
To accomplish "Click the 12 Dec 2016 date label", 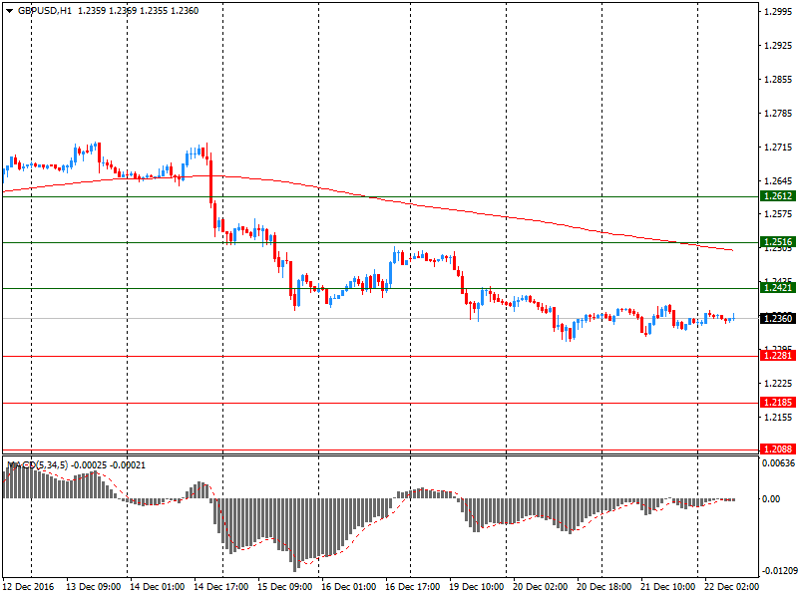I will tap(28, 587).
